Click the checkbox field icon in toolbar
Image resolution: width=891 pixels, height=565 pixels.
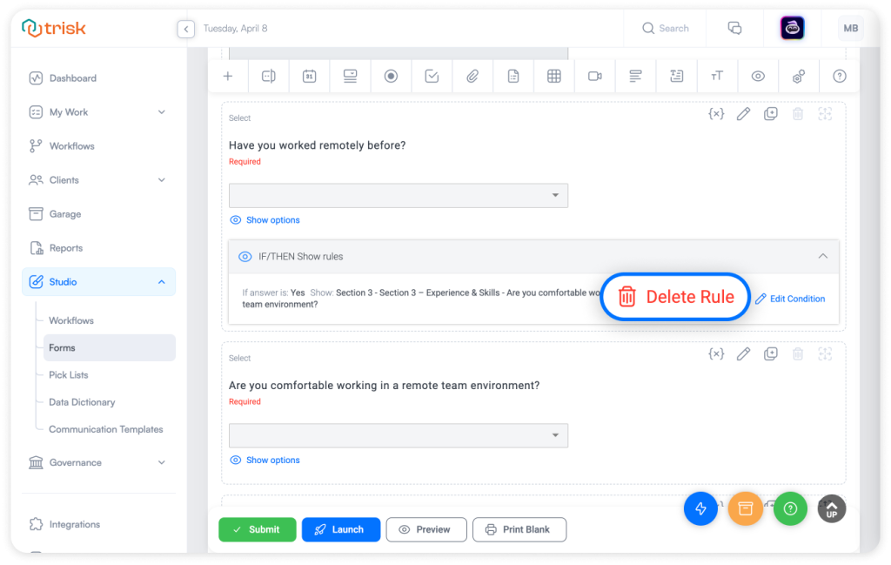point(432,77)
